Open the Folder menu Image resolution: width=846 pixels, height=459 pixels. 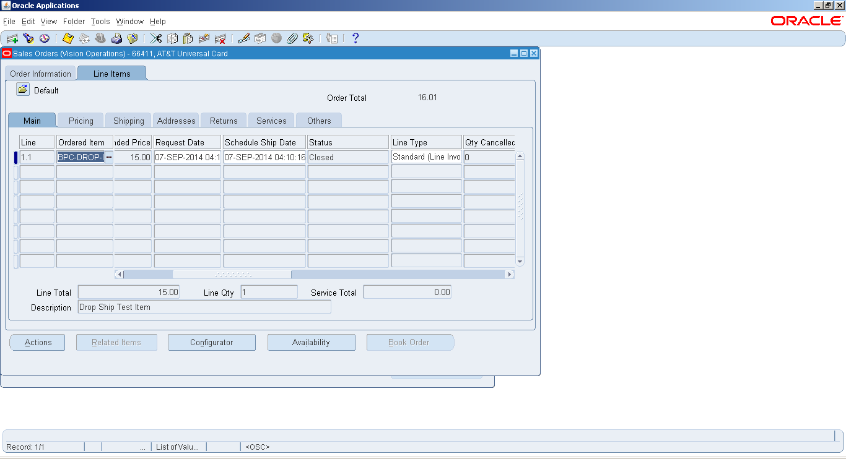point(74,21)
